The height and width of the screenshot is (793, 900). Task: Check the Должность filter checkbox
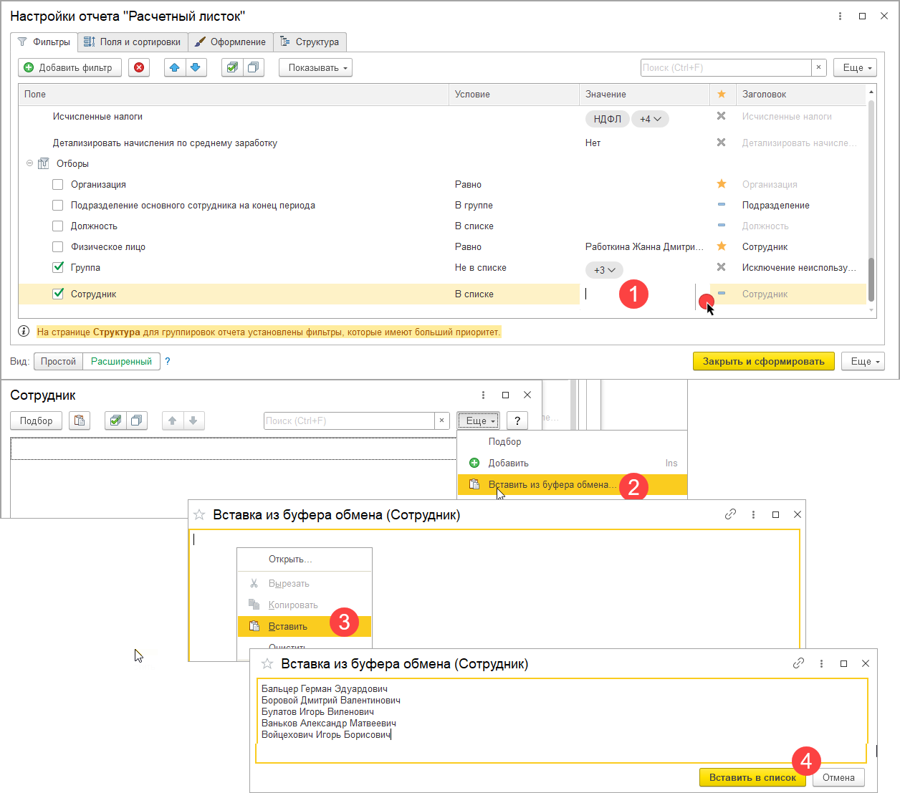58,226
